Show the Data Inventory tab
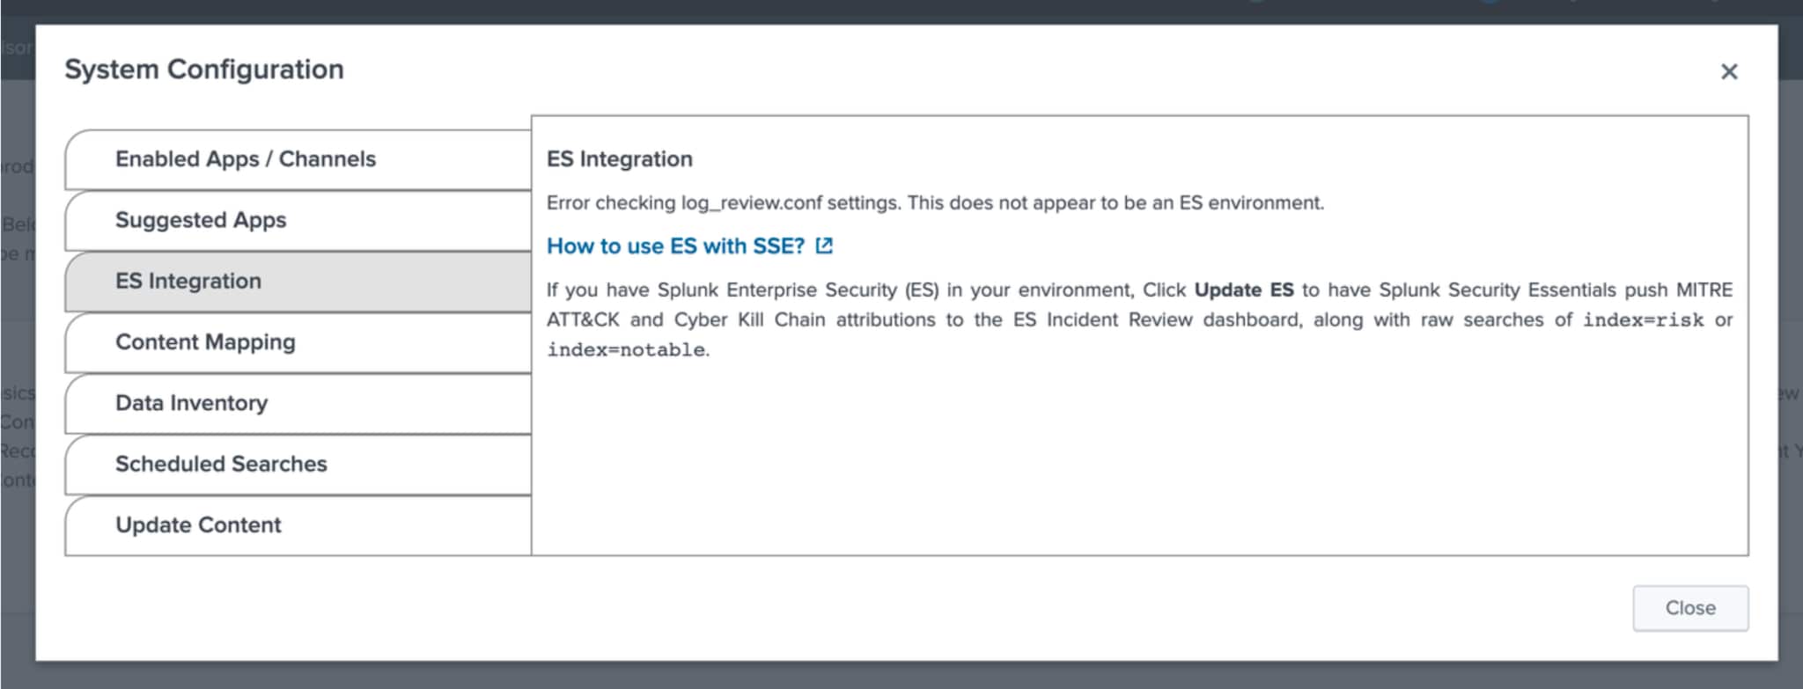 click(191, 403)
